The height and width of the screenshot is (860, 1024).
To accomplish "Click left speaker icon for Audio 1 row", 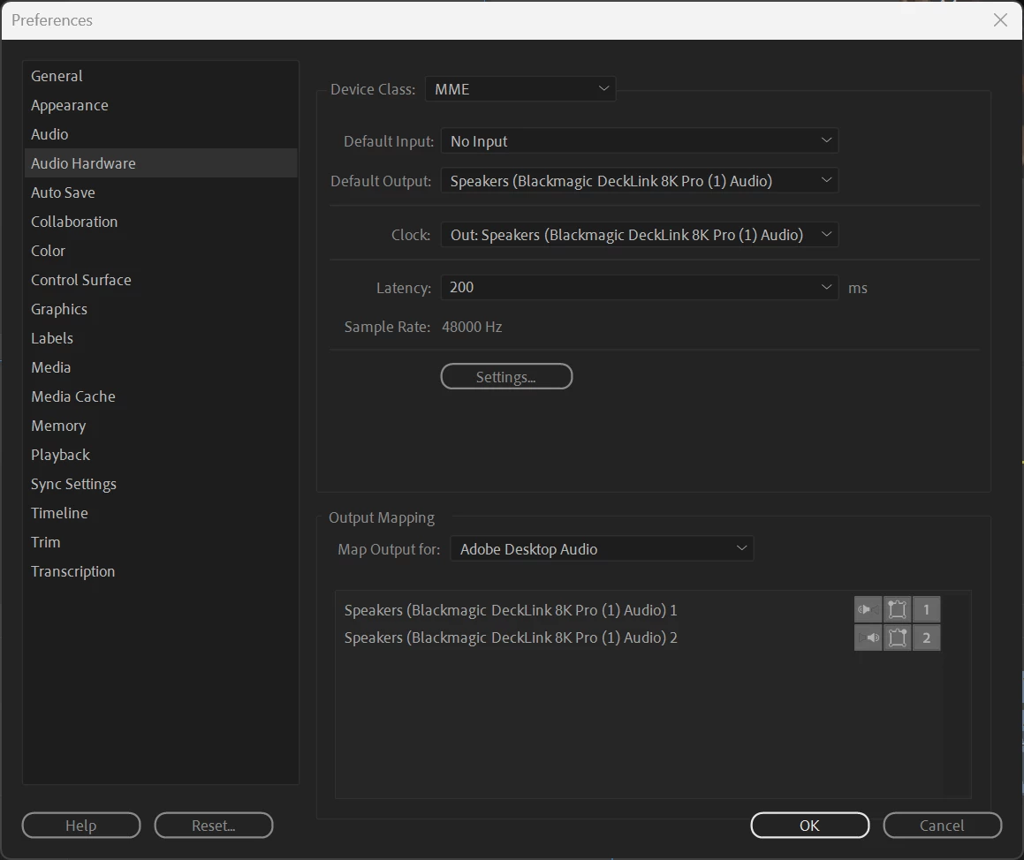I will click(x=868, y=609).
